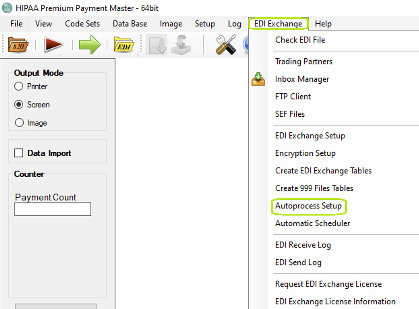Viewport: 419px width, 309px height.
Task: Open the wrench and screwdriver tools icon
Action: (x=226, y=45)
